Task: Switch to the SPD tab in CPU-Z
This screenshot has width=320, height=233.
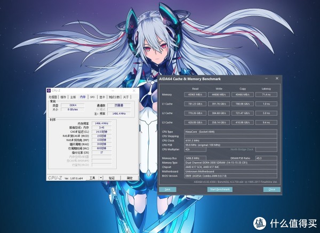Action: (92, 97)
